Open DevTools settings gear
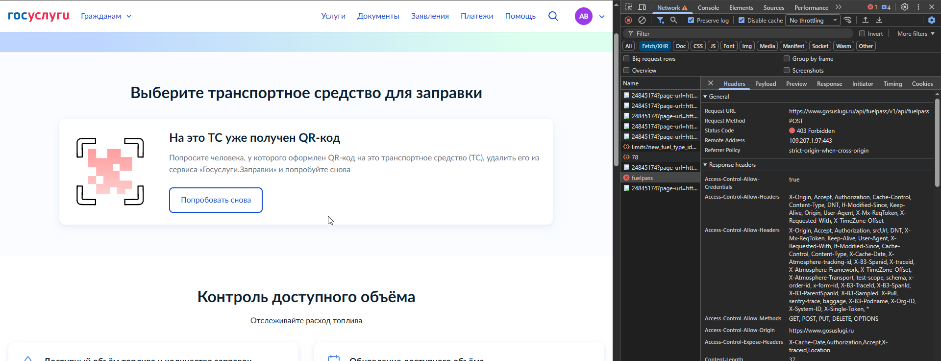The image size is (941, 361). pos(905,7)
